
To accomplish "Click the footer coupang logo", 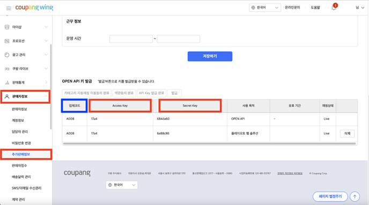I will tap(77, 173).
